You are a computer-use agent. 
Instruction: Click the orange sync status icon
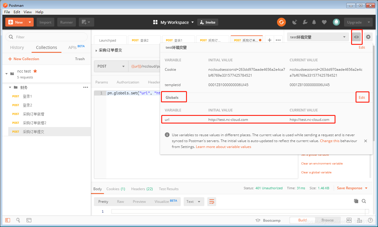(281, 22)
